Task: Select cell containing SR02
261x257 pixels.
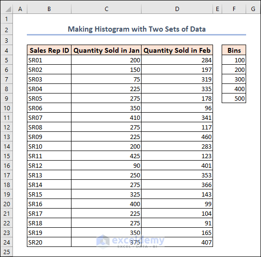Action: [x=49, y=70]
